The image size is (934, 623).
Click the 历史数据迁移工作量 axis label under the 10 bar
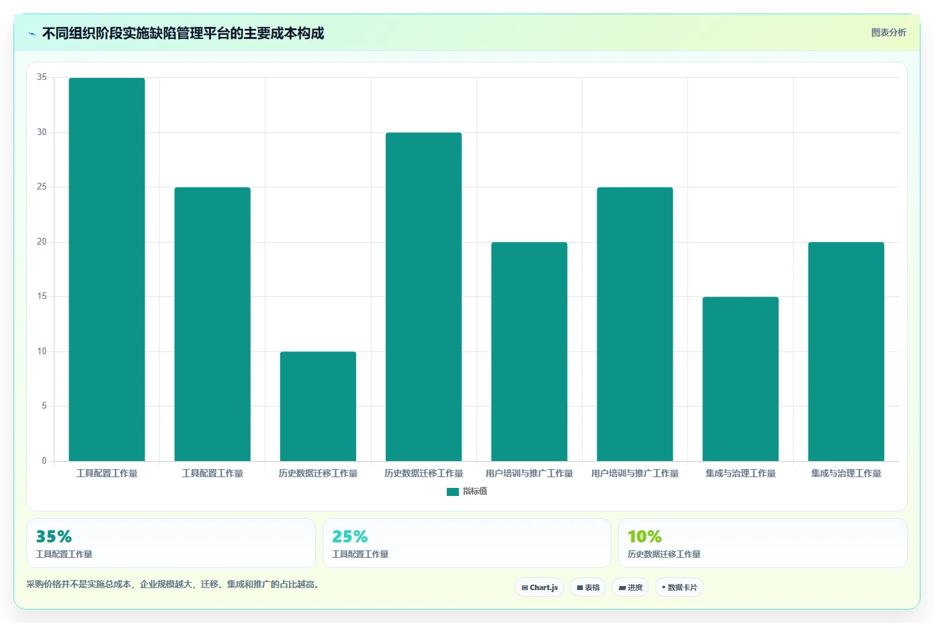(318, 474)
